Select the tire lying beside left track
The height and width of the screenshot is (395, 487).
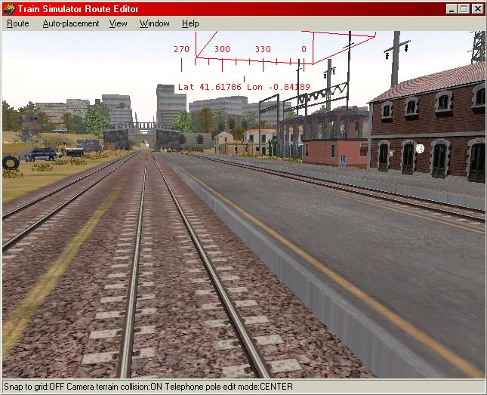tap(11, 162)
